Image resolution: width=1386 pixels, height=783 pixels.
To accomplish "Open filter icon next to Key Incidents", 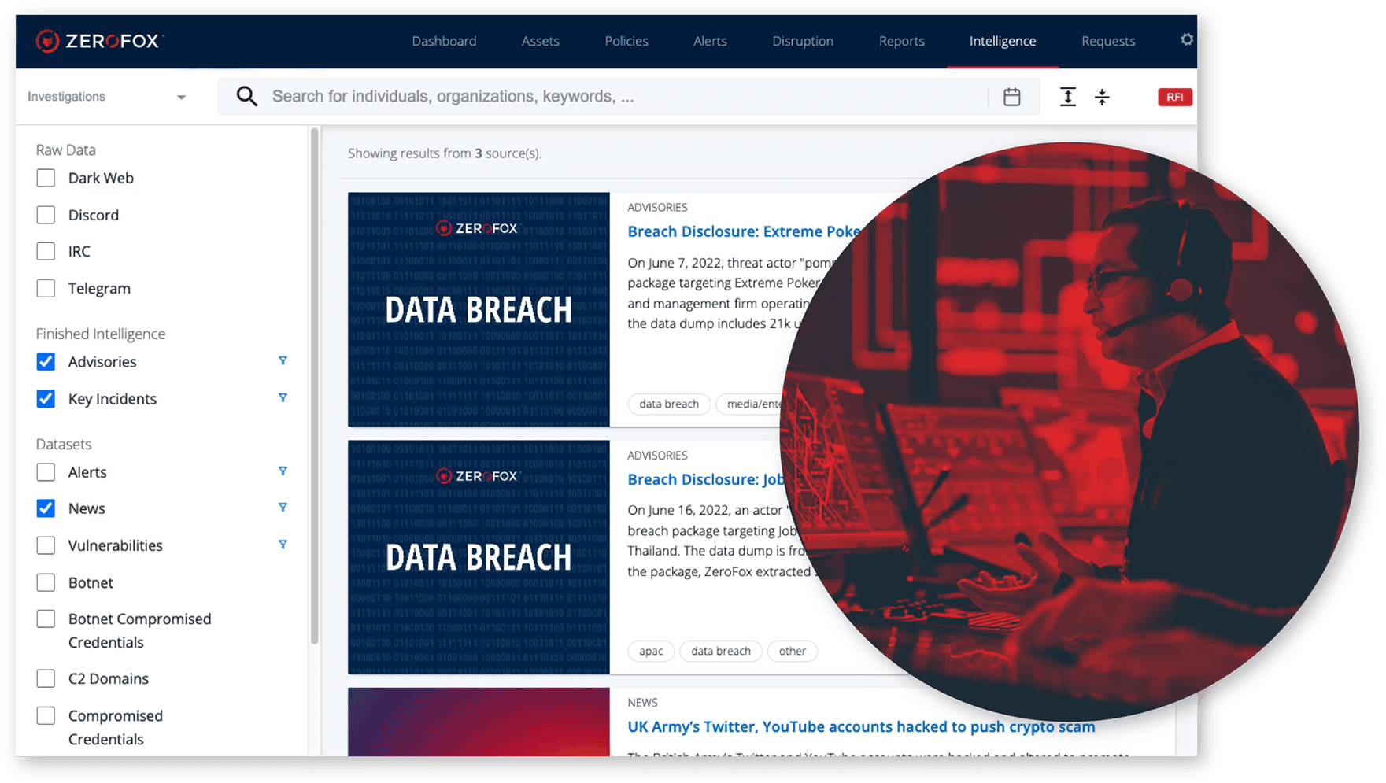I will click(x=283, y=398).
